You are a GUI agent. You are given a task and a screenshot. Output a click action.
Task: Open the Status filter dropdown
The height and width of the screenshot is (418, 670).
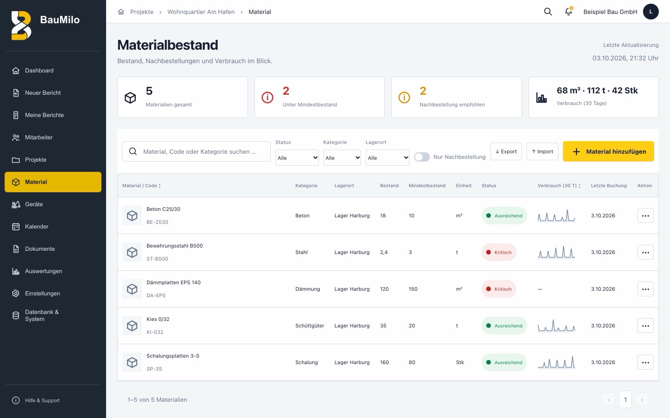[x=297, y=157]
